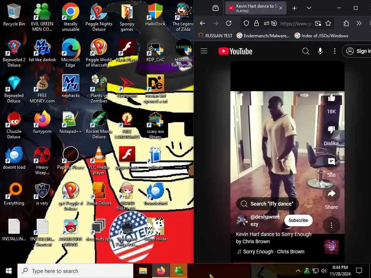Click Windows taskbar search box

tap(75, 271)
